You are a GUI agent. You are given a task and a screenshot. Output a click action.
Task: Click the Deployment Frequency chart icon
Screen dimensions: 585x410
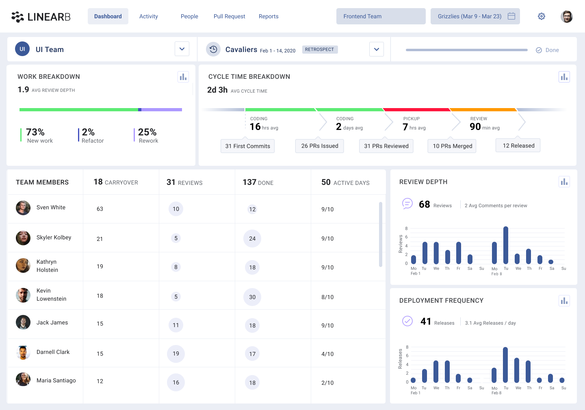point(564,301)
